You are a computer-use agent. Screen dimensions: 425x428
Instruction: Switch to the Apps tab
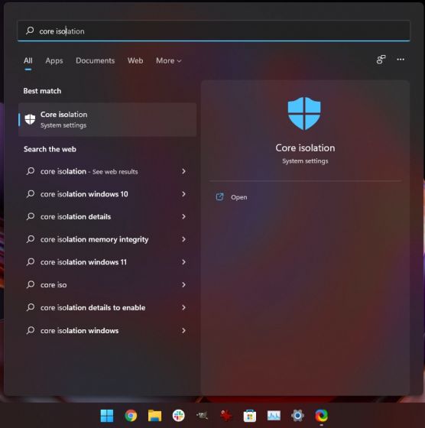(x=54, y=60)
